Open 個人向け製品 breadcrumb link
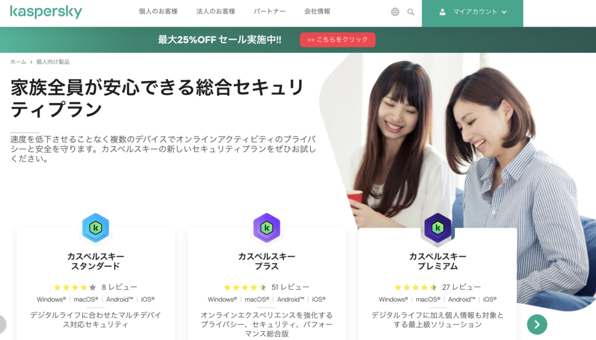The height and width of the screenshot is (340, 596). tap(53, 62)
